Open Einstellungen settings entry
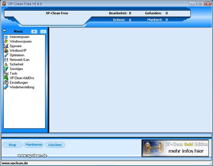213x166 pixels. click(19, 83)
